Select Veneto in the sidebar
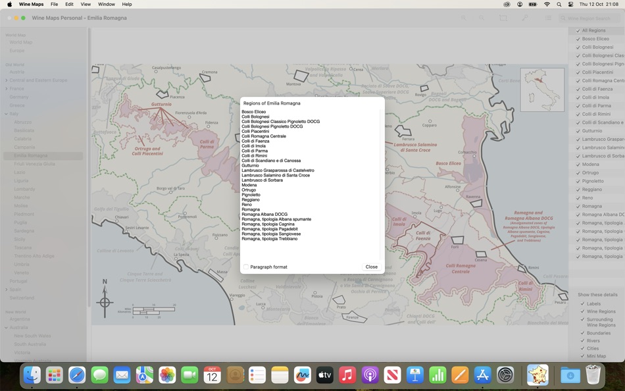This screenshot has width=625, height=391. pyautogui.click(x=21, y=273)
